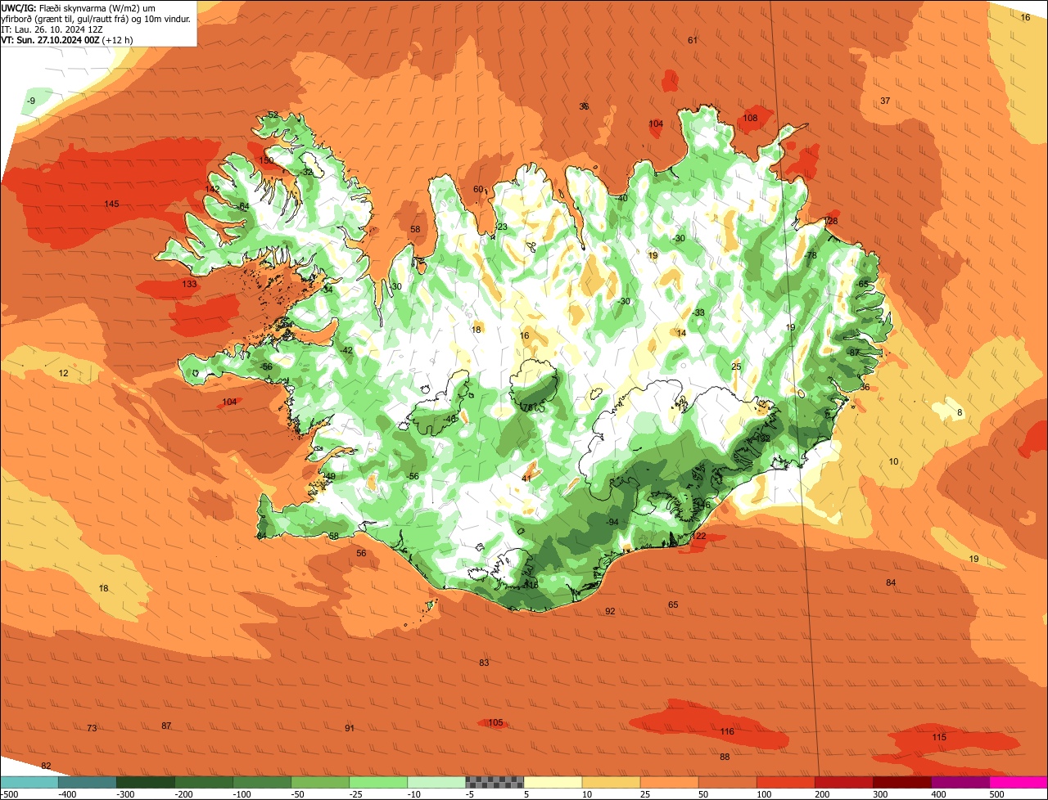
Task: Click the '61' value over the northern sea
Action: pyautogui.click(x=693, y=40)
